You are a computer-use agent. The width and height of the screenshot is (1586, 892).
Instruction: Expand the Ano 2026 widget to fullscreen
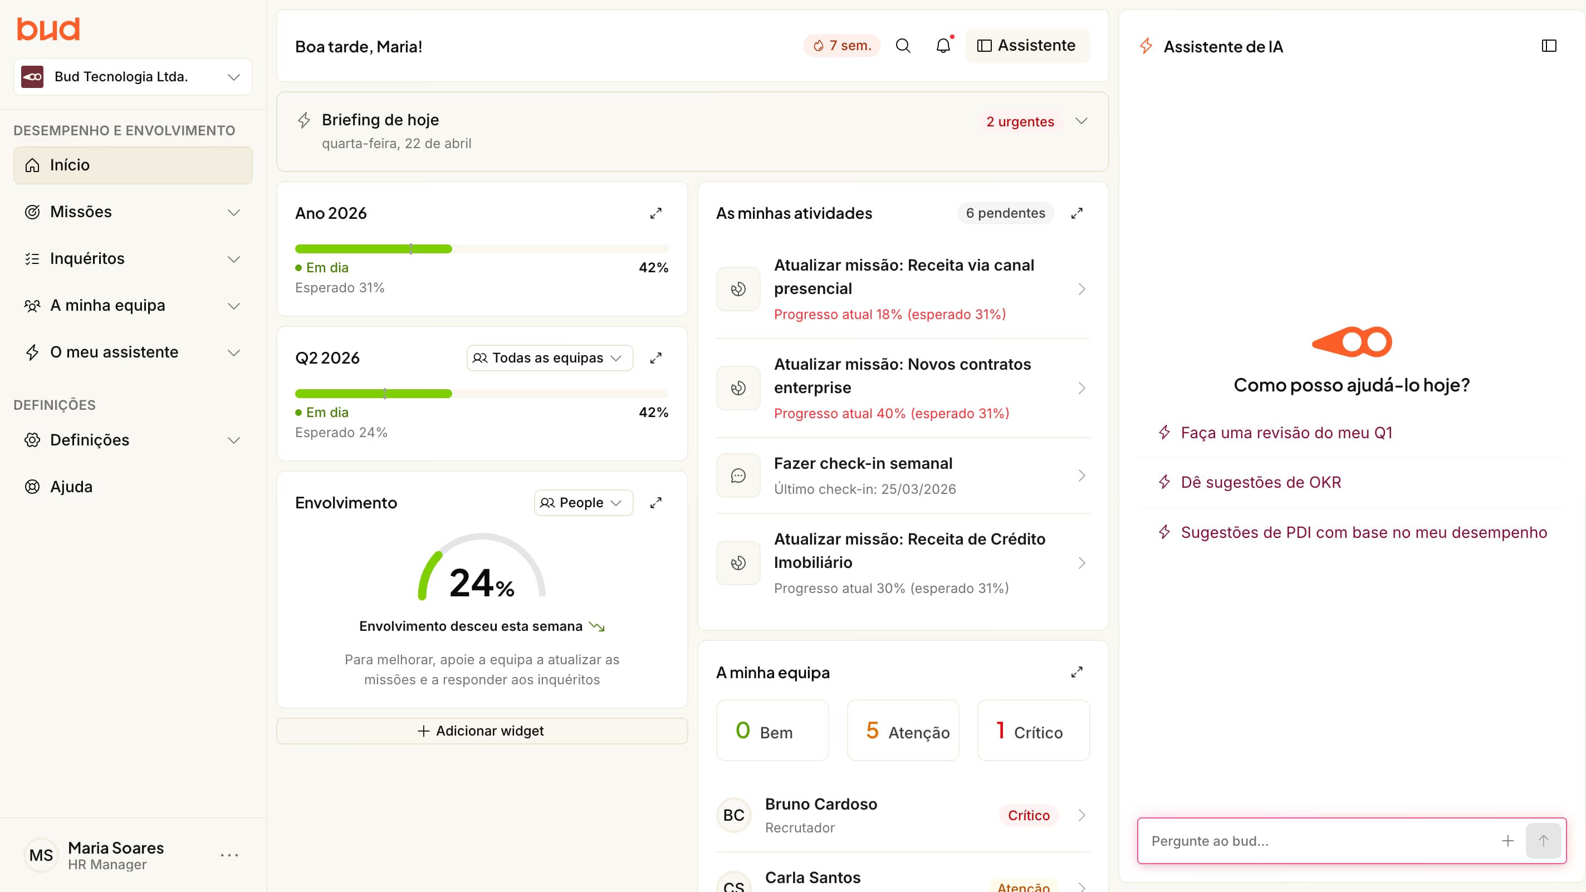pos(655,214)
